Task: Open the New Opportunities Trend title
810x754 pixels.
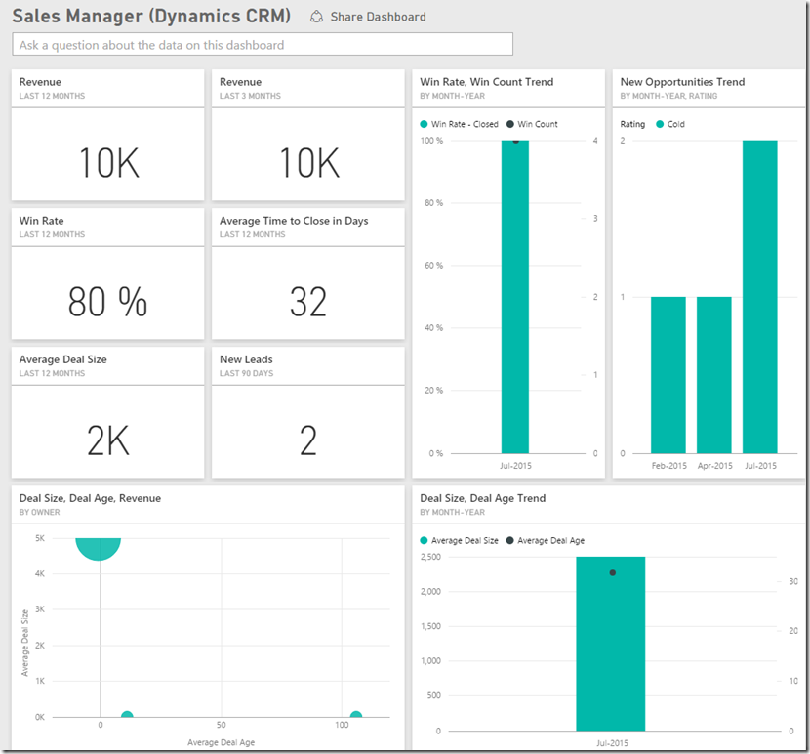Action: pyautogui.click(x=682, y=82)
